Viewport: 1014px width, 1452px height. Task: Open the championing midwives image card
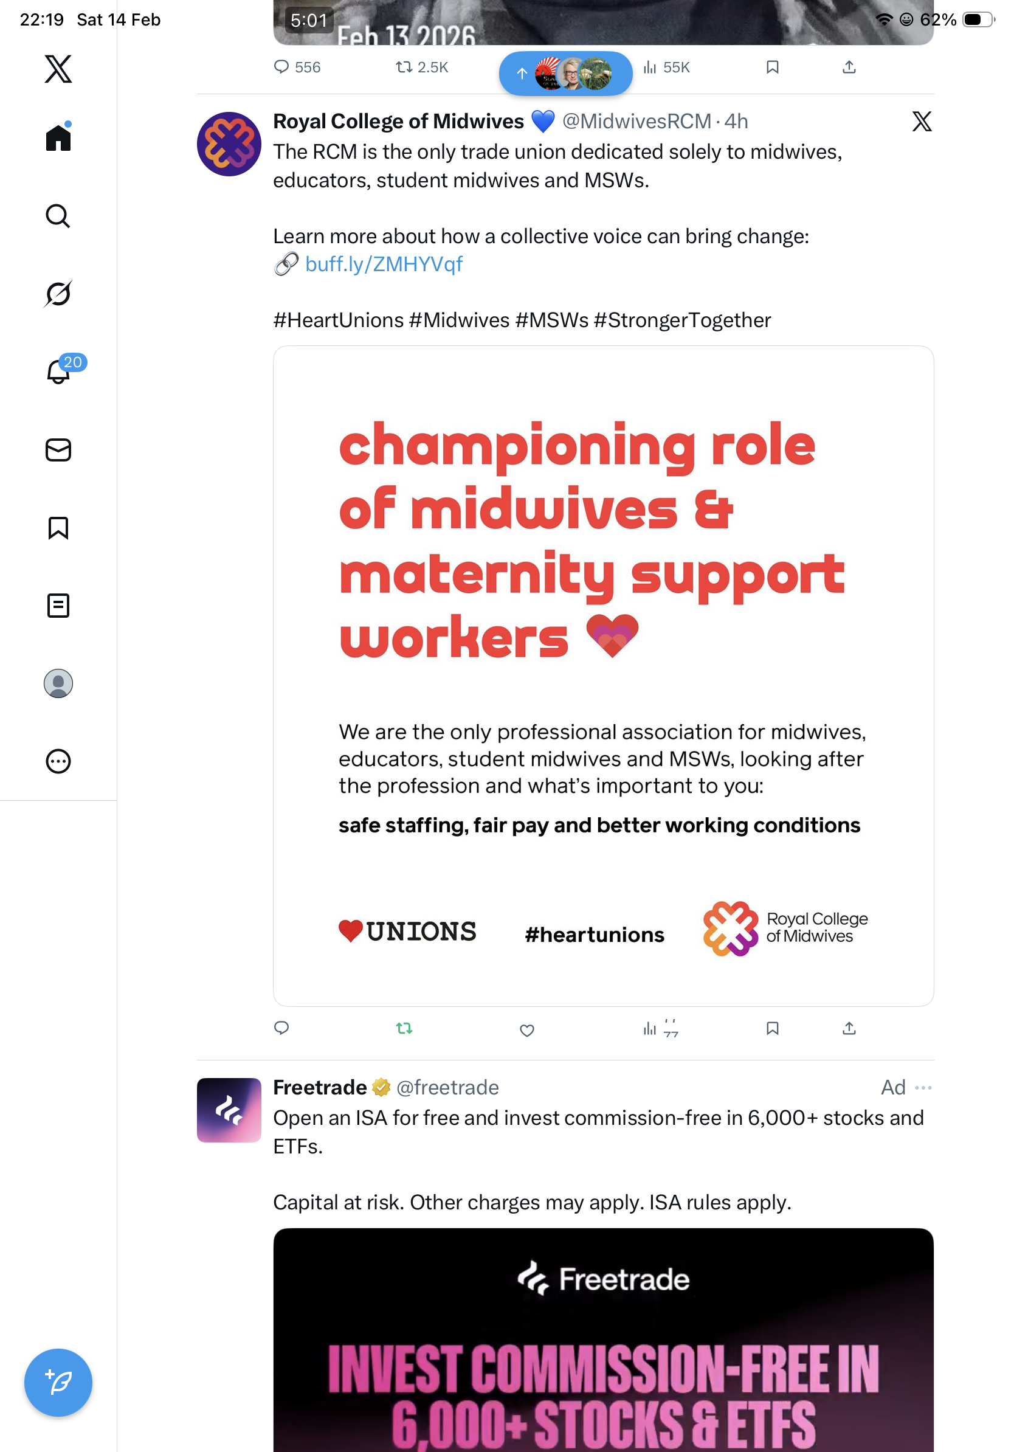[603, 676]
